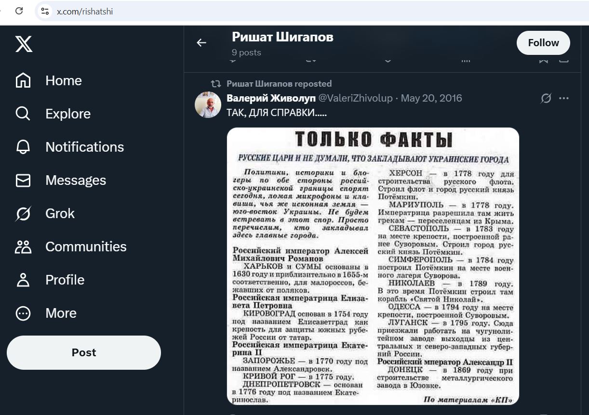Open the tweet's three-dot more menu
This screenshot has height=415, width=589.
[x=564, y=98]
